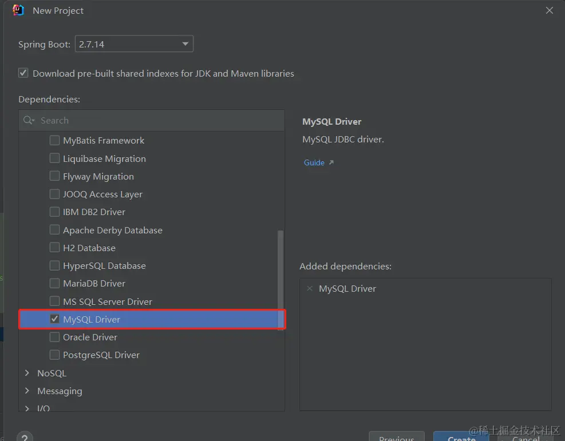
Task: Uncheck the MySQL Driver checkbox
Action: pos(54,319)
